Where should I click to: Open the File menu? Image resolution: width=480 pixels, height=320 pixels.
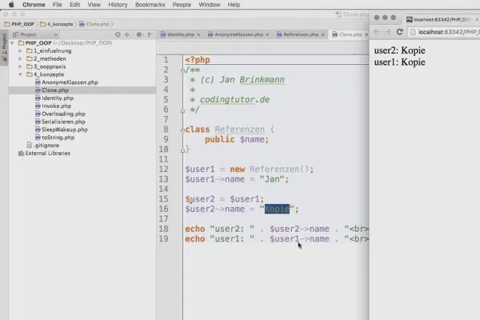[58, 5]
